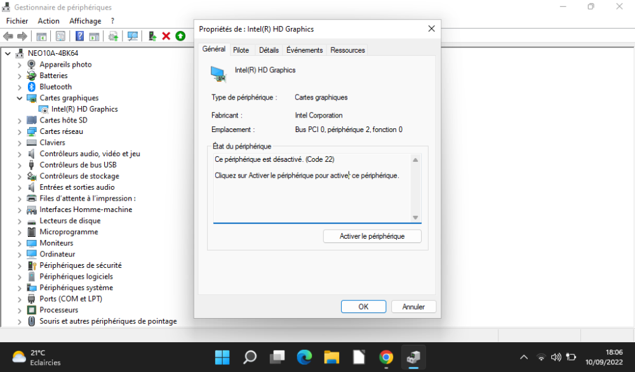Click the USB icon beside Contrôleurs de bus USB
Viewport: 635px width, 372px height.
[x=32, y=165]
